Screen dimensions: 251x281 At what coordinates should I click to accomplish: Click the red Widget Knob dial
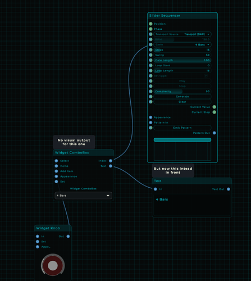click(x=53, y=265)
